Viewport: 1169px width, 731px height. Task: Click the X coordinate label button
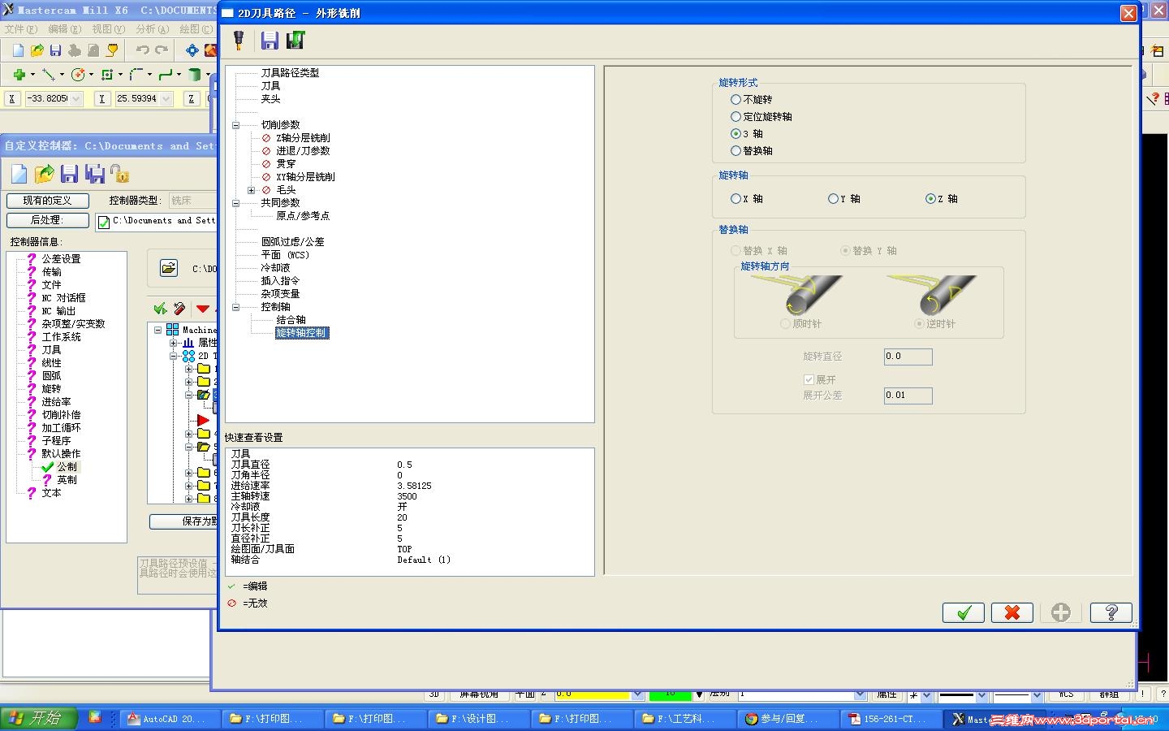tap(12, 98)
